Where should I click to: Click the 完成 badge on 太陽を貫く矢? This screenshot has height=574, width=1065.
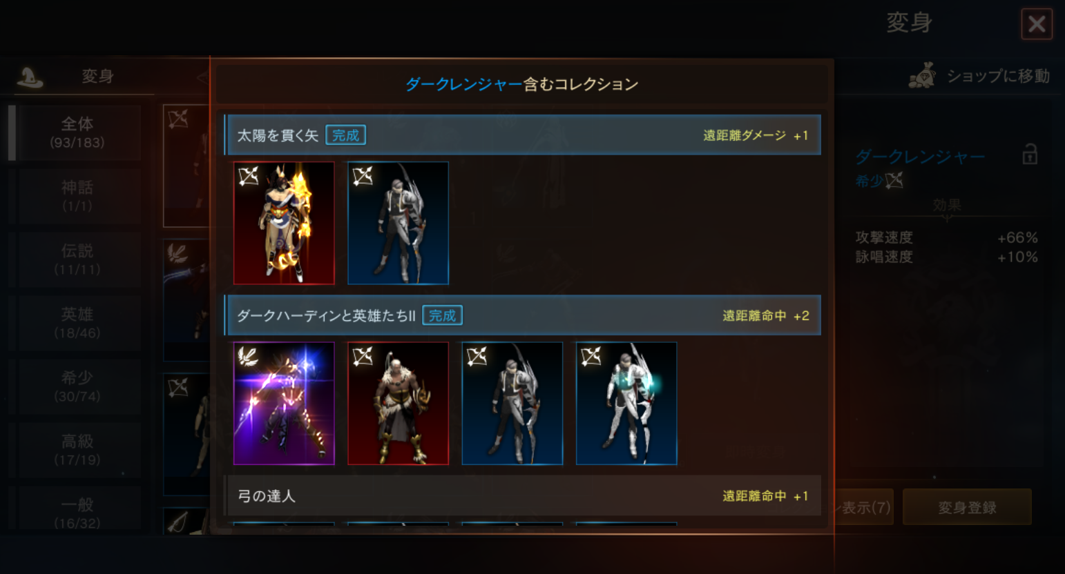[345, 135]
